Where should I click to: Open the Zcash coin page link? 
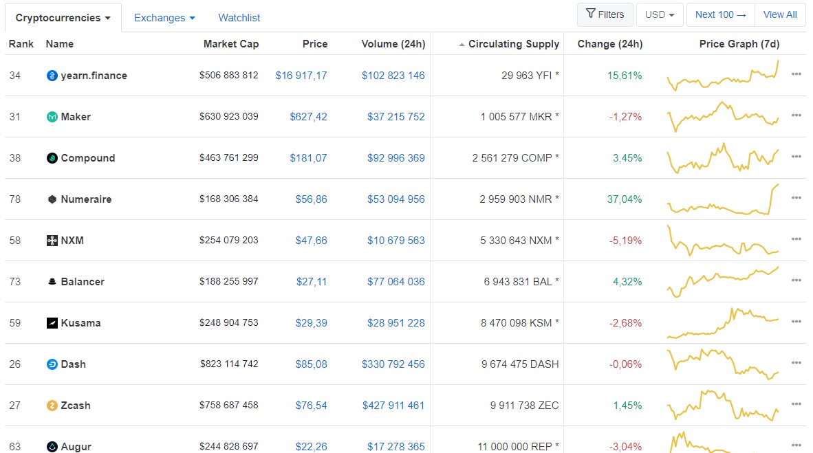click(x=76, y=406)
